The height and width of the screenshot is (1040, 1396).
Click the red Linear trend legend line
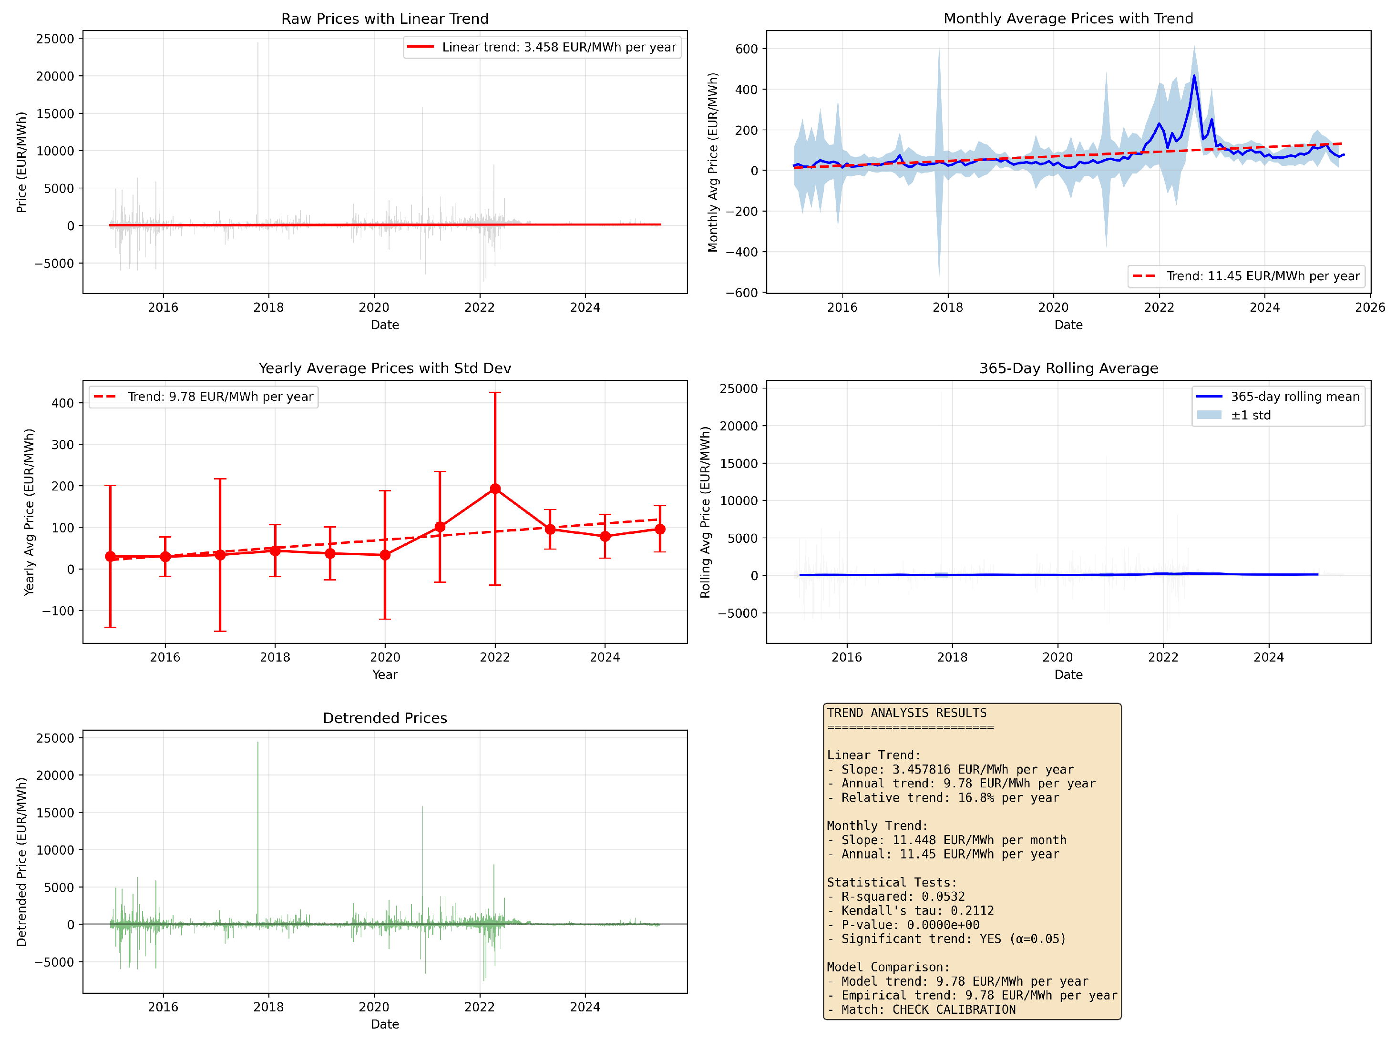420,47
